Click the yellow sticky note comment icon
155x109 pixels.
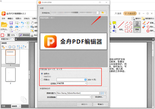[x=114, y=23]
